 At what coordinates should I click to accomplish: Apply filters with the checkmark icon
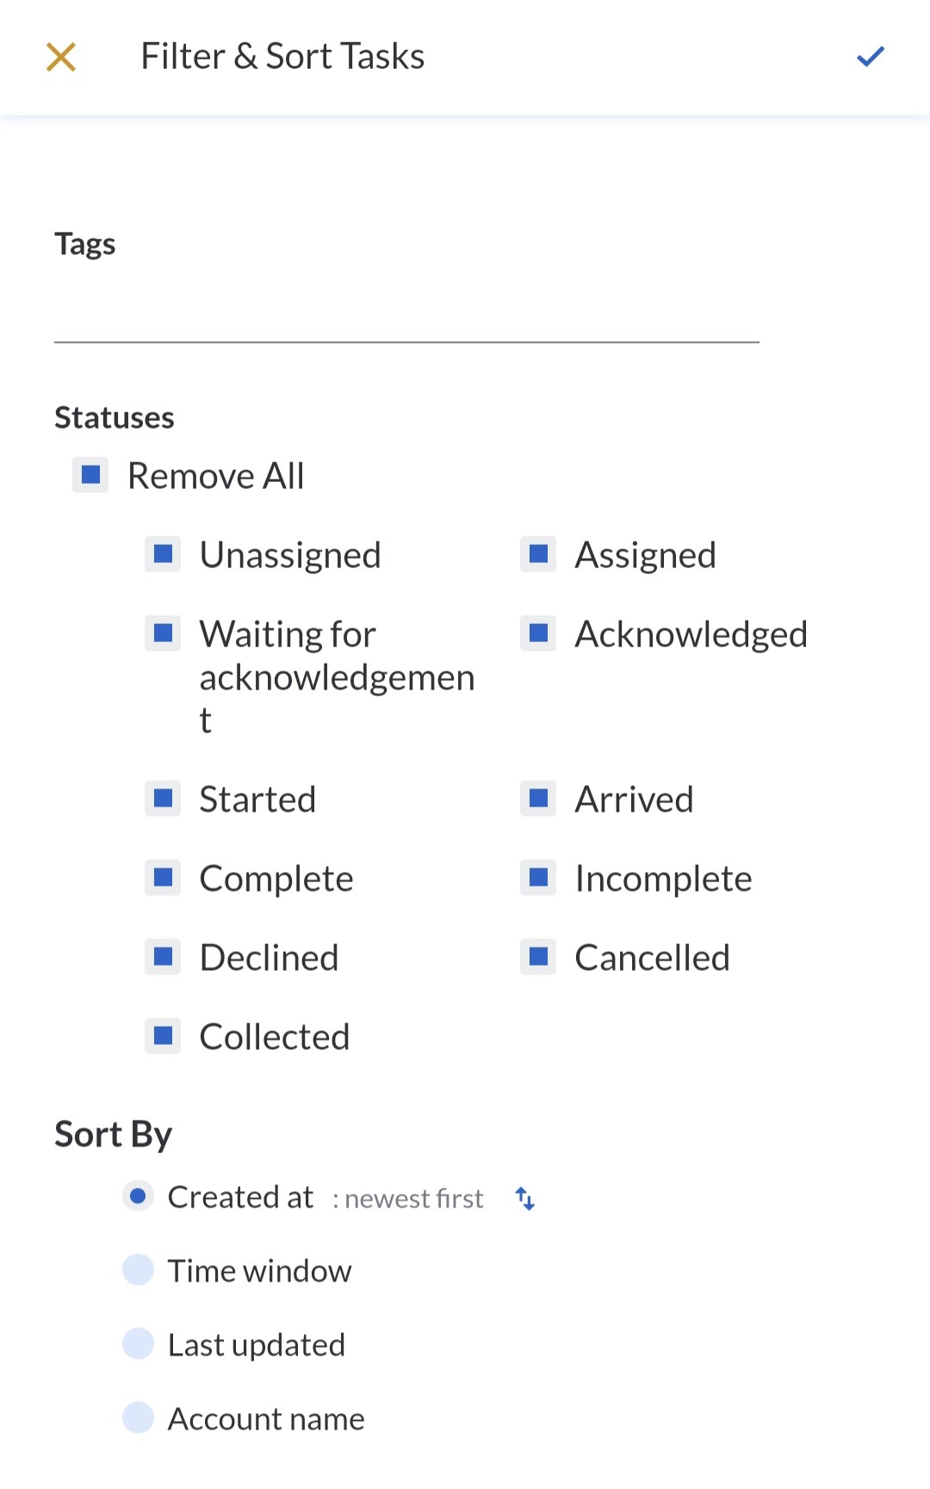click(871, 58)
